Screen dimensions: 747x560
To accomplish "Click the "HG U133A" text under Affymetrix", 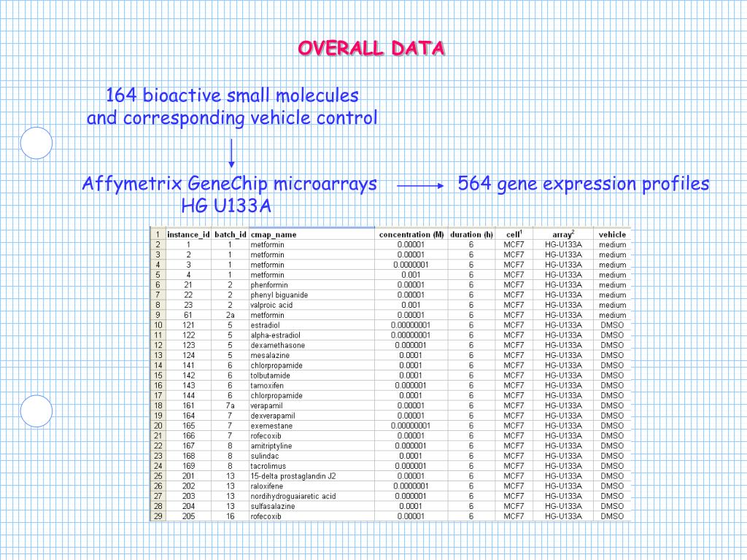I will (226, 206).
